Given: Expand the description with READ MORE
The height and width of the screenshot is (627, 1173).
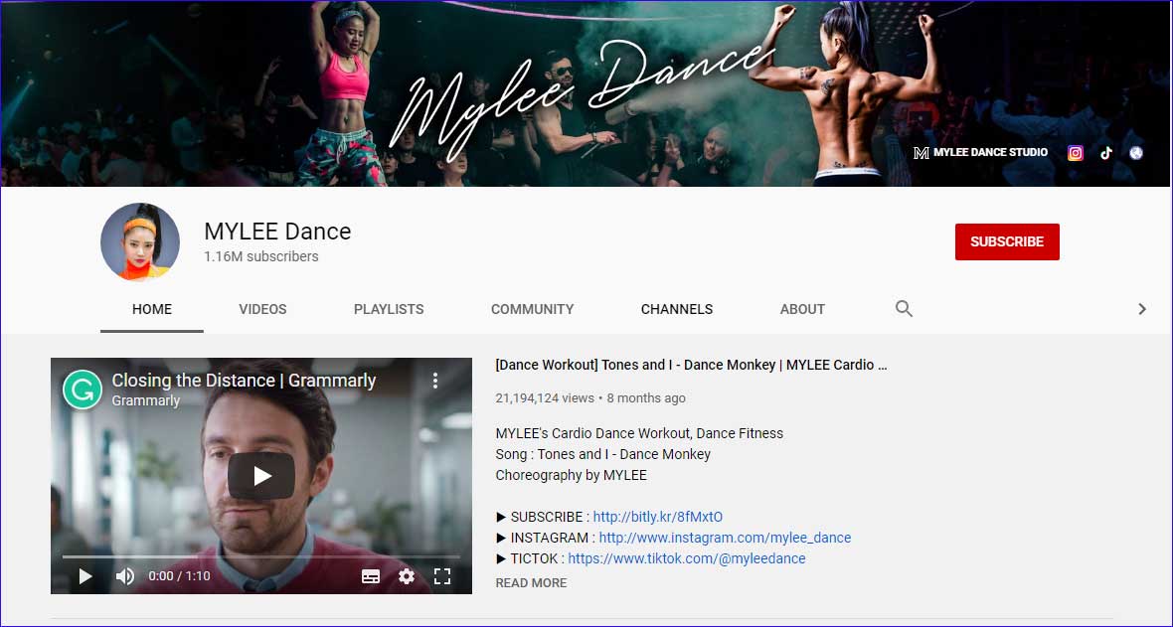Looking at the screenshot, I should click(x=531, y=583).
